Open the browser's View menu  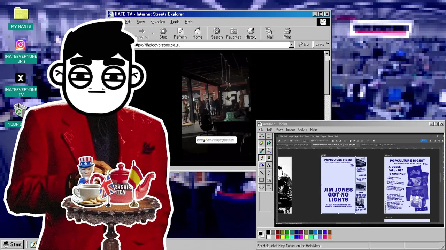tap(141, 22)
